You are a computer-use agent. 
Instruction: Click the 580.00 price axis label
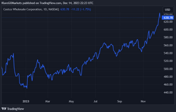168,37
